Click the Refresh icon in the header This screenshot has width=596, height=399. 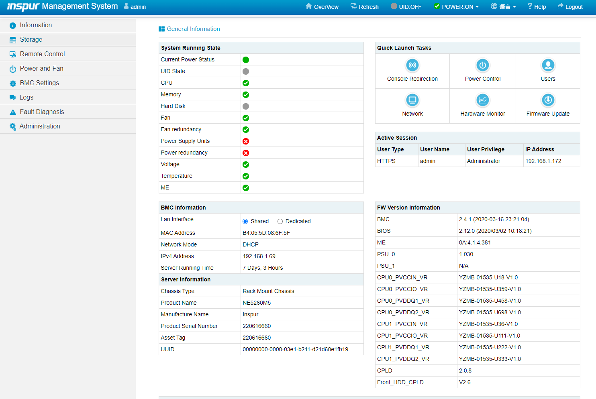coord(354,6)
